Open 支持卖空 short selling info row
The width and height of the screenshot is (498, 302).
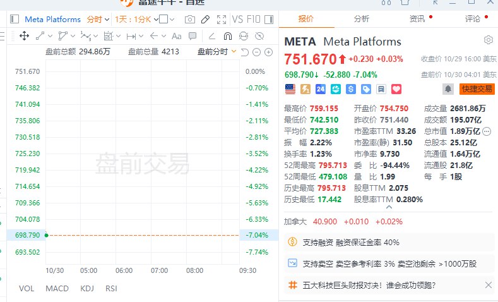(x=389, y=264)
